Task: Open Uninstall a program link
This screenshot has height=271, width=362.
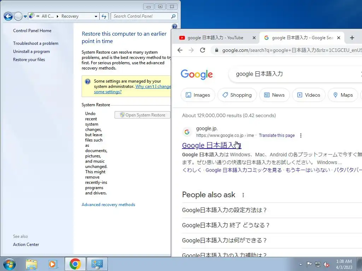Action: point(31,52)
